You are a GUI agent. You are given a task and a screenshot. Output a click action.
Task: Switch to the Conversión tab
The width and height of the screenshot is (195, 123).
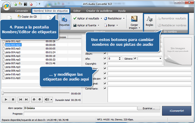[x=21, y=11]
